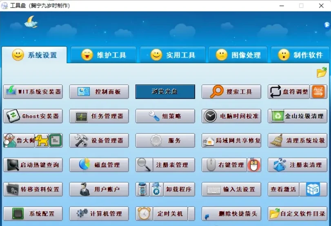Open the 实用工具 tab
The width and height of the screenshot is (331, 226).
coord(173,55)
